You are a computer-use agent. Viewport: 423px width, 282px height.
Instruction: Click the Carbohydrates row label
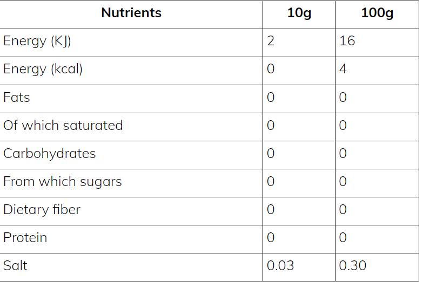pyautogui.click(x=50, y=154)
